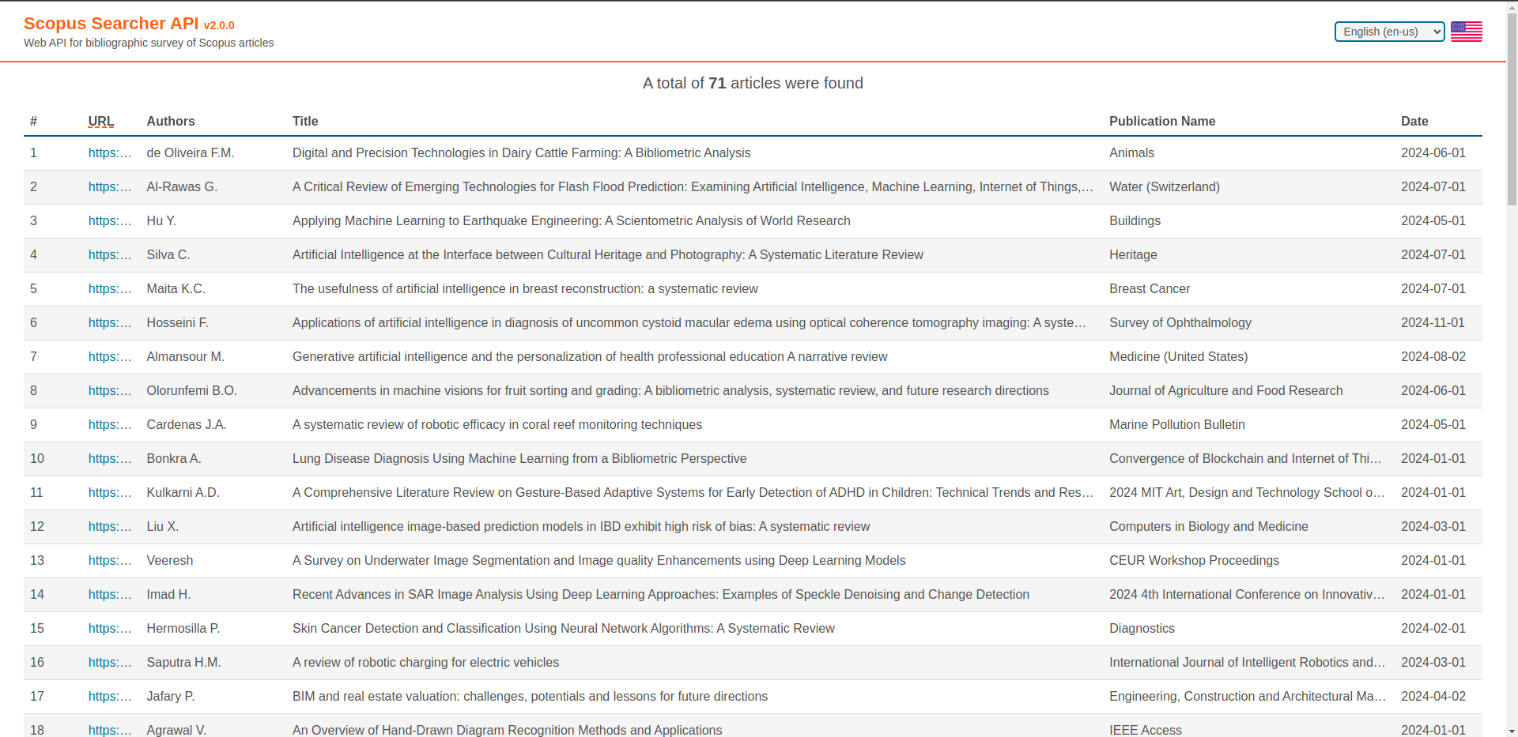This screenshot has height=737, width=1518.
Task: Click publication name 'CEUR Workshop Proceedings'
Action: tap(1194, 560)
